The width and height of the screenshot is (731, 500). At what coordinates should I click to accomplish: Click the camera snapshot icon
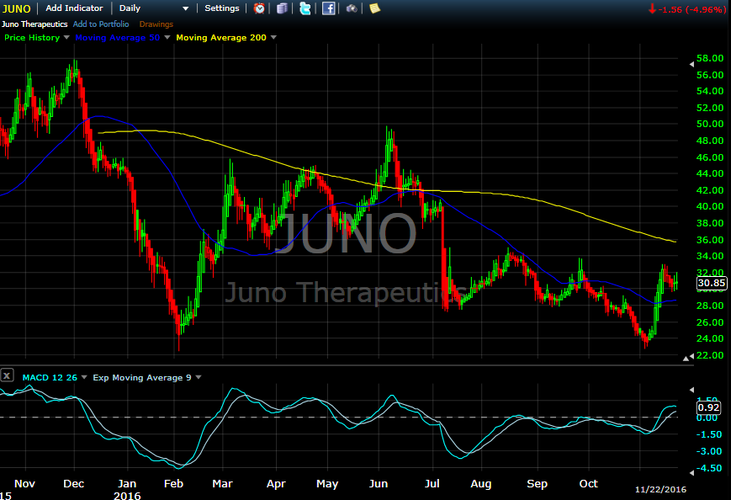pos(352,8)
